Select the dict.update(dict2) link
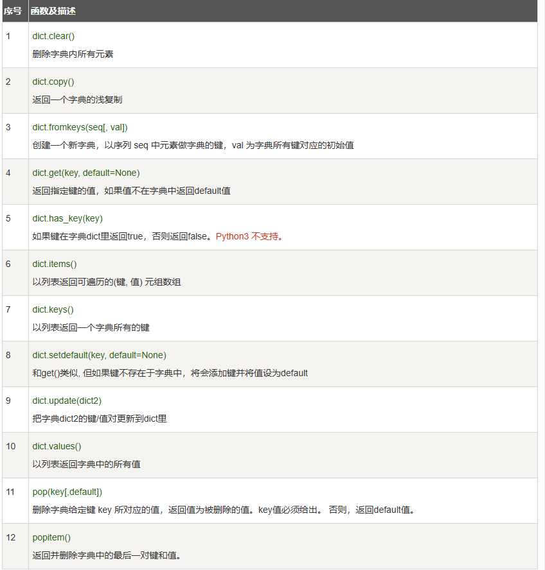This screenshot has height=570, width=545. pyautogui.click(x=67, y=401)
